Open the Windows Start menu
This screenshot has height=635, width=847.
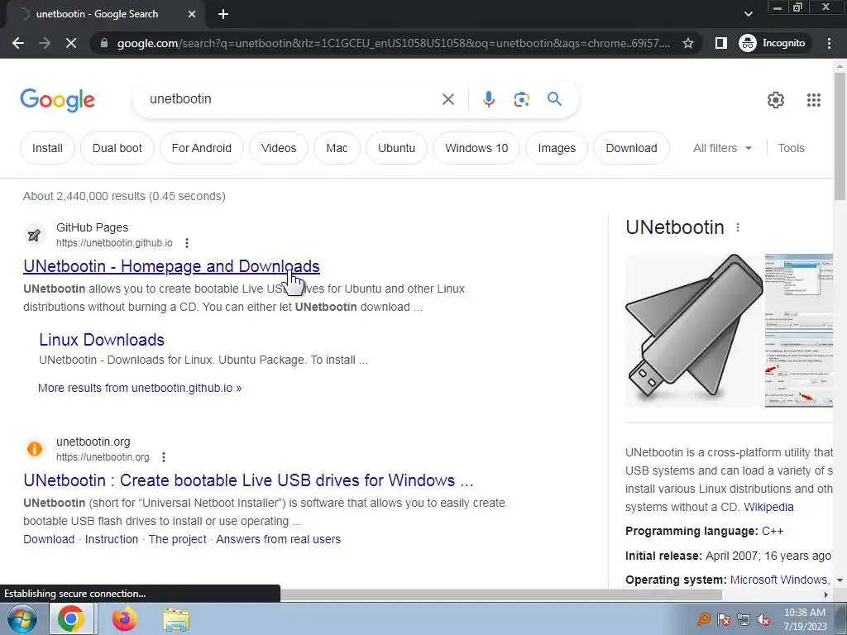22,618
